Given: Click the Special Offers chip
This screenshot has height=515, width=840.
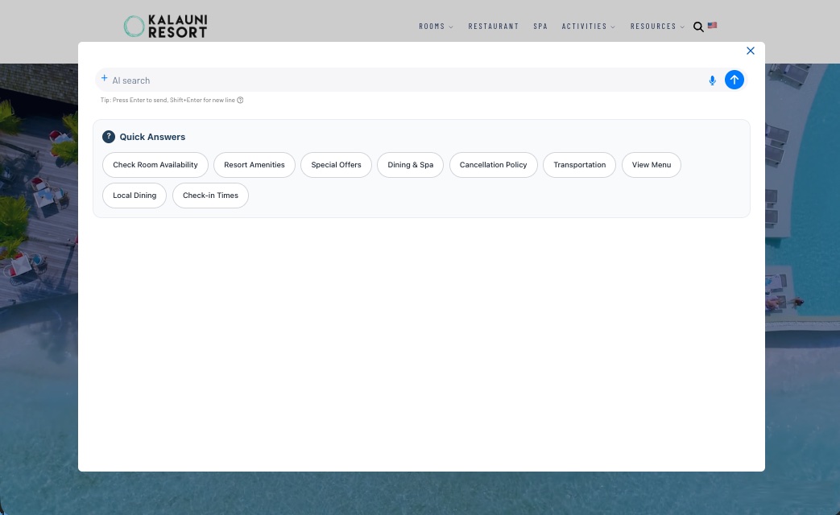Looking at the screenshot, I should 336,165.
